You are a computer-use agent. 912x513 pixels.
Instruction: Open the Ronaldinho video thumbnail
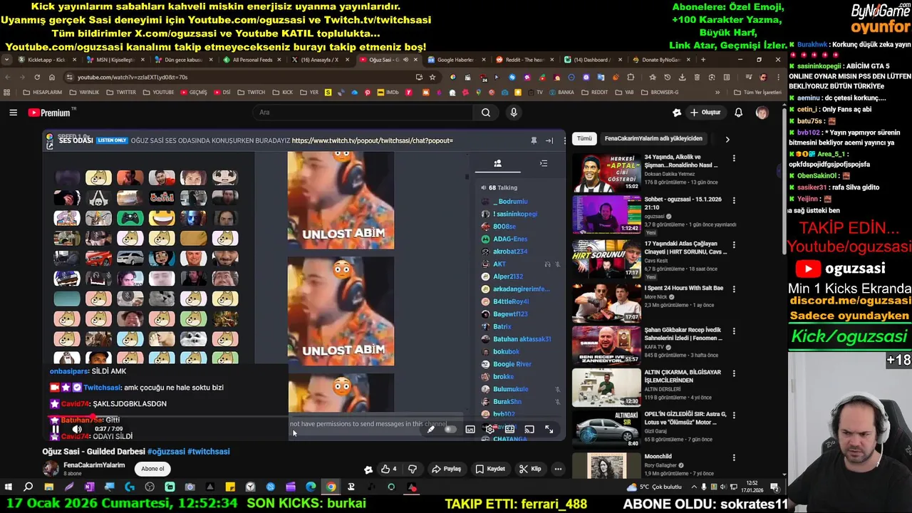coord(606,173)
